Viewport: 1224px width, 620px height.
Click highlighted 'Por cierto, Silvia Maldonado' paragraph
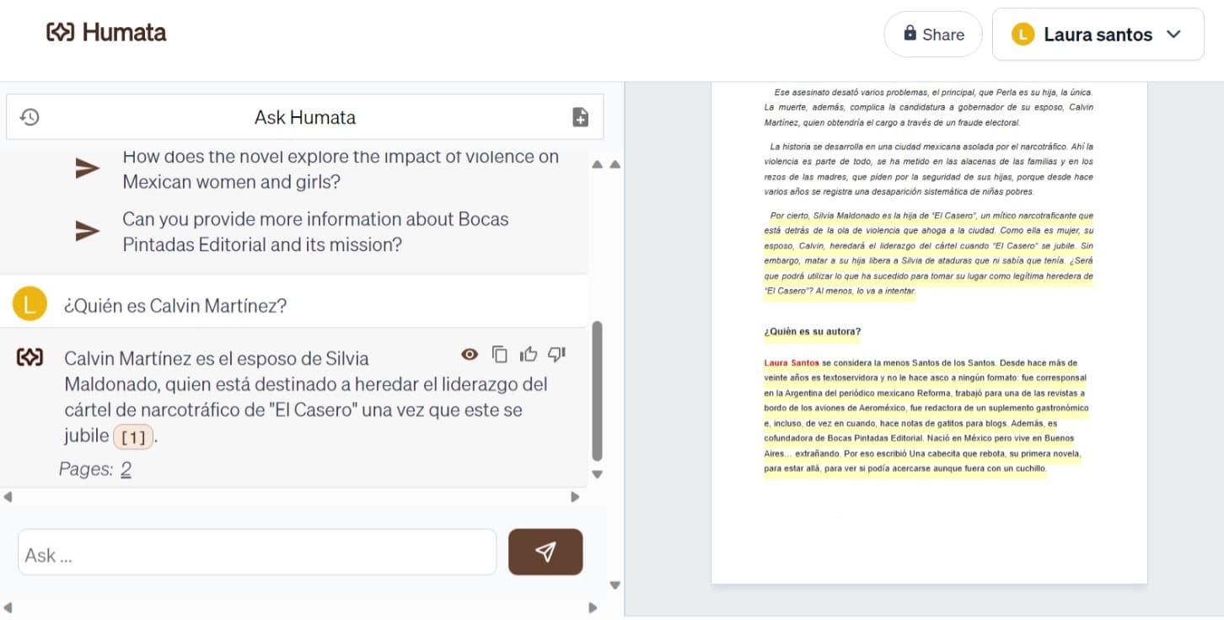[x=928, y=252]
